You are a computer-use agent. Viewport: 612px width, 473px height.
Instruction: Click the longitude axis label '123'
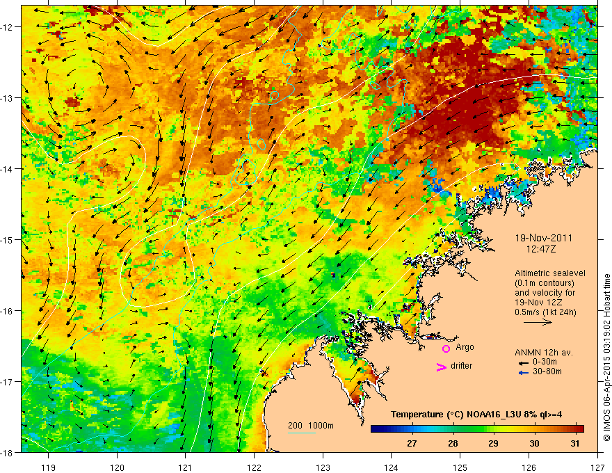[x=323, y=467]
